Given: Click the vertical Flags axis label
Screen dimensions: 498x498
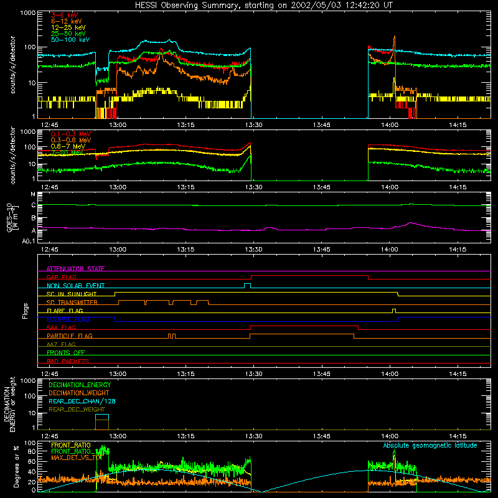Looking at the screenshot, I should (26, 311).
